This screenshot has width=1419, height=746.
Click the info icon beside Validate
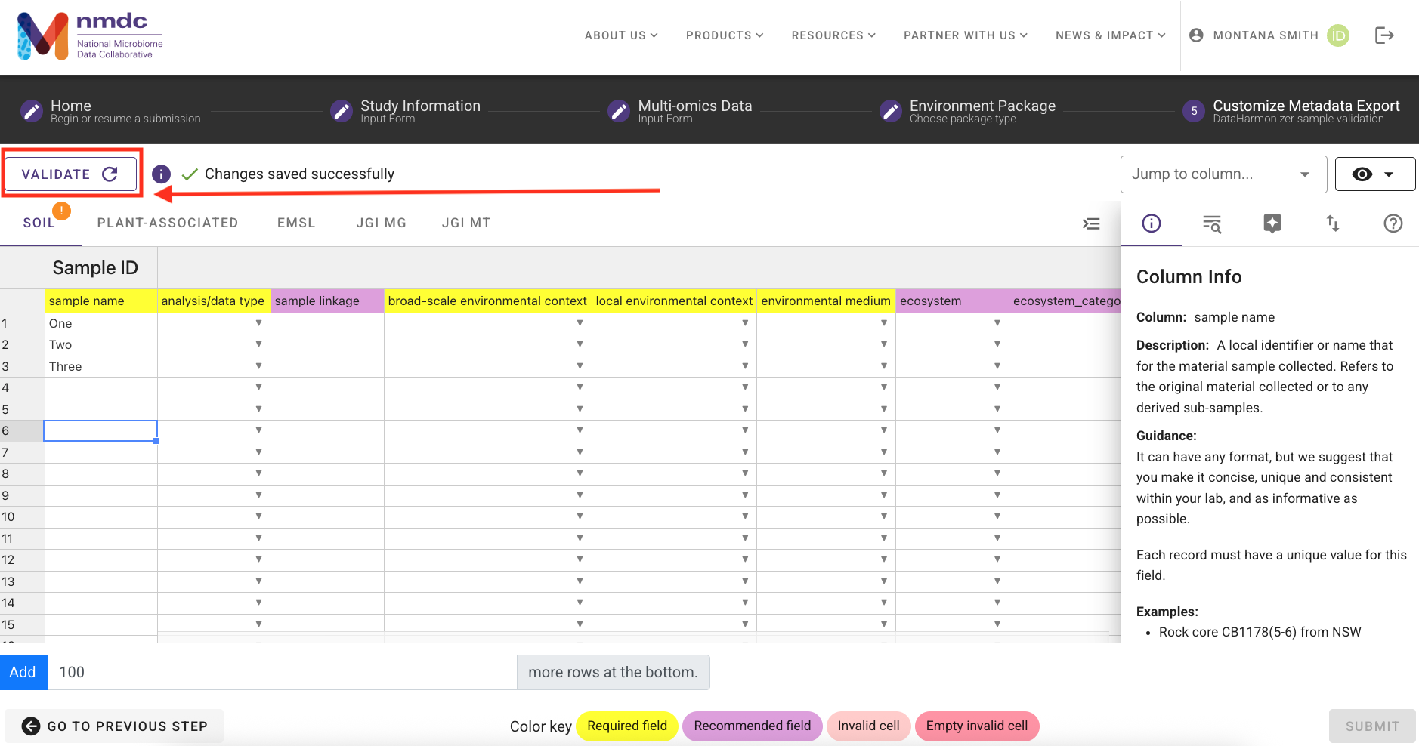161,174
